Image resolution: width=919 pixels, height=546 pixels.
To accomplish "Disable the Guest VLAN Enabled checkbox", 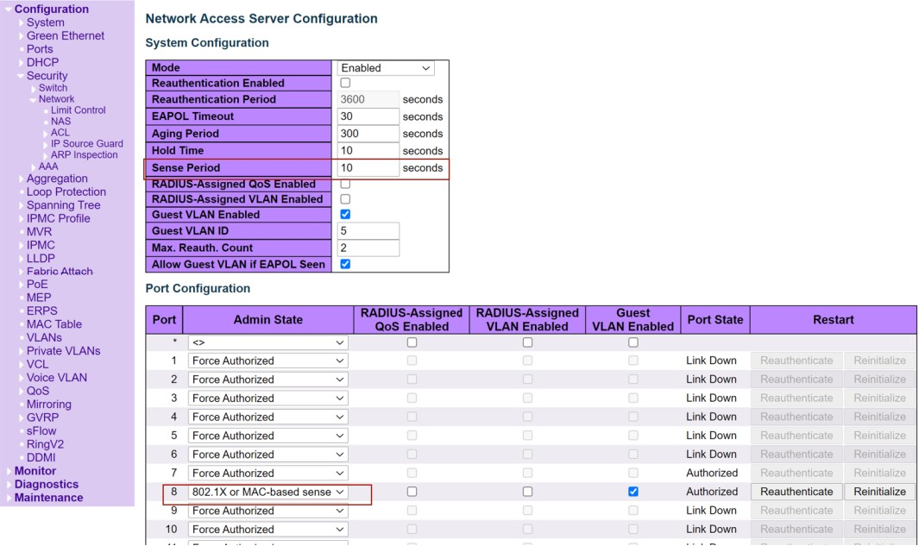I will point(343,215).
